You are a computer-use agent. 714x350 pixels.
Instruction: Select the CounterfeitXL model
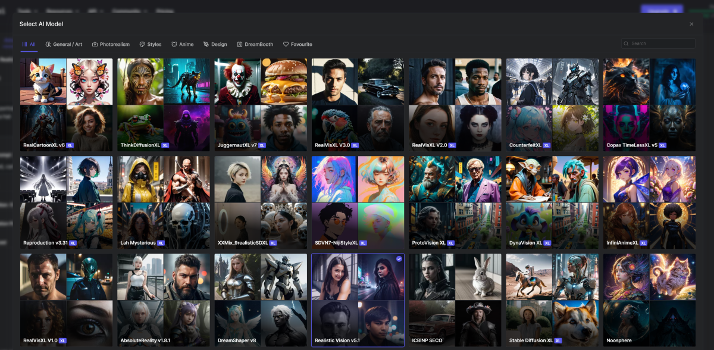coord(552,104)
